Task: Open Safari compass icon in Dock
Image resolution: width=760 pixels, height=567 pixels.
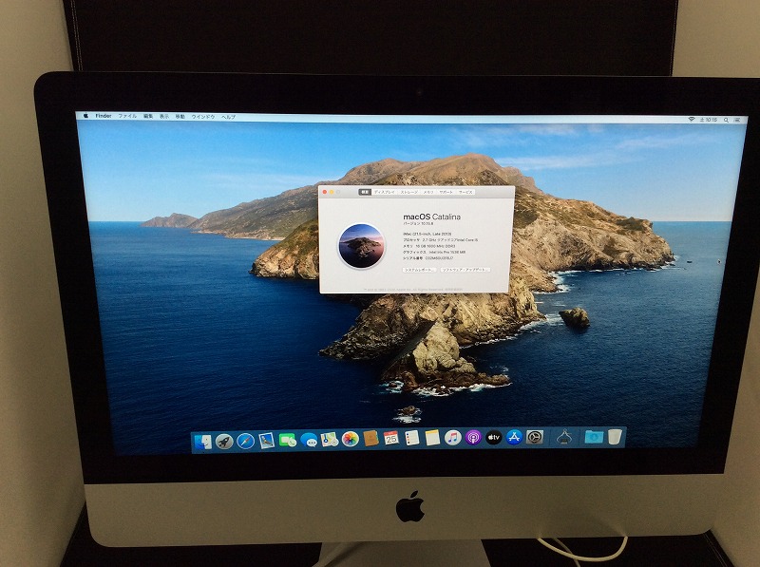Action: click(x=245, y=441)
